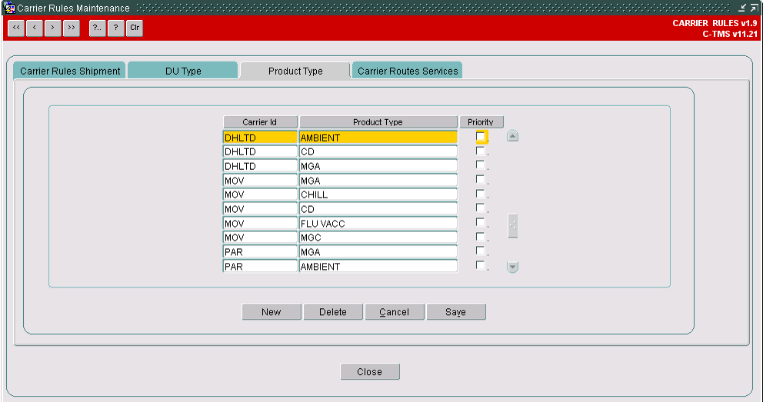Select FLU VACC product type field
The image size is (763, 402).
378,224
